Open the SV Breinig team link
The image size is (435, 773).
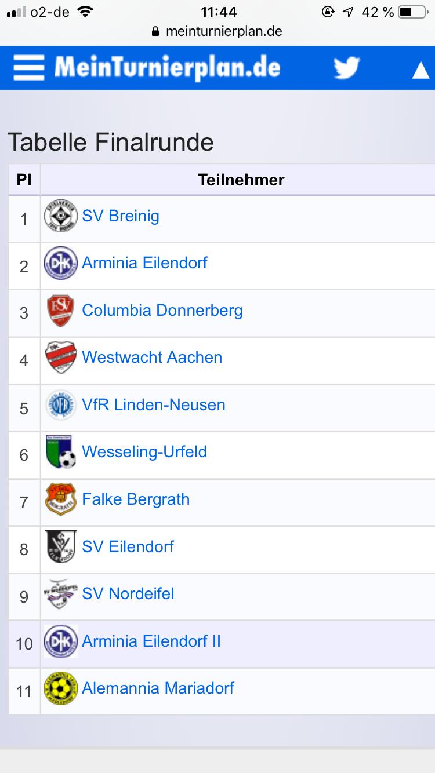[121, 216]
